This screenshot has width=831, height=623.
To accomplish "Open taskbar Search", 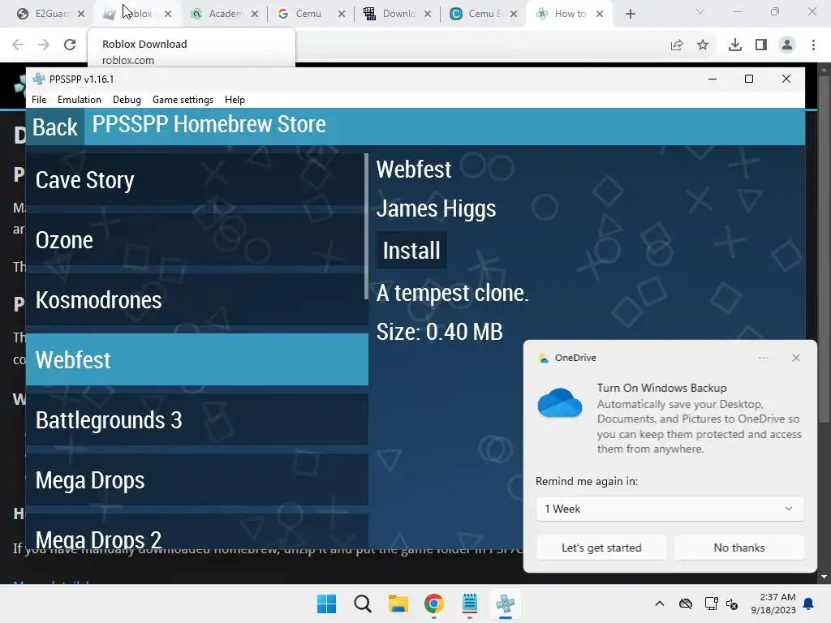I will point(363,604).
